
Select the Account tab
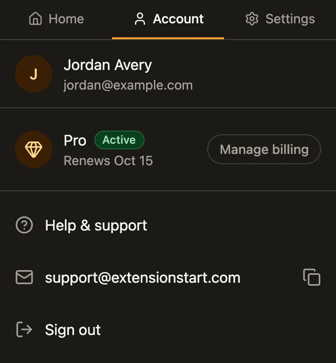168,19
